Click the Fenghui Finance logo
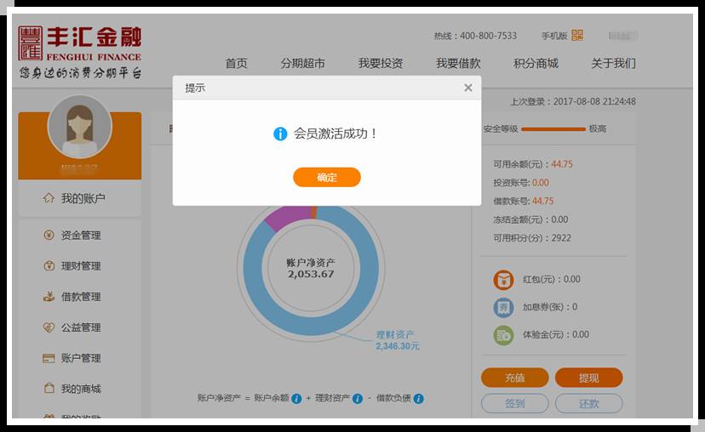Image resolution: width=705 pixels, height=432 pixels. (x=79, y=52)
